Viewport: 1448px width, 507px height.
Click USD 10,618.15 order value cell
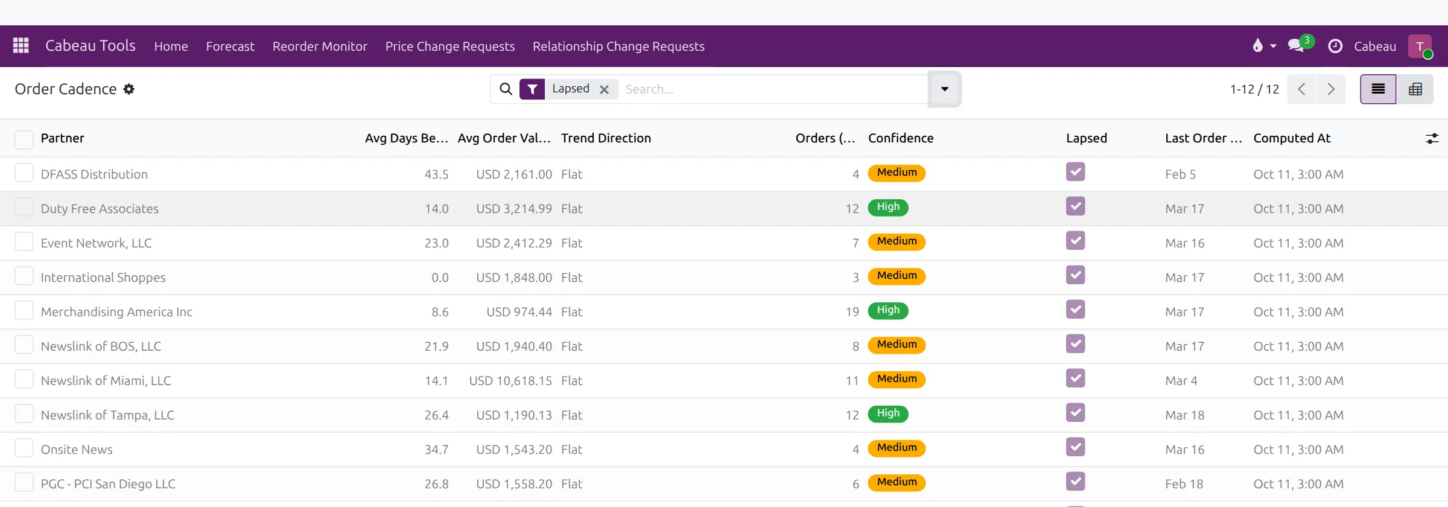tap(510, 381)
